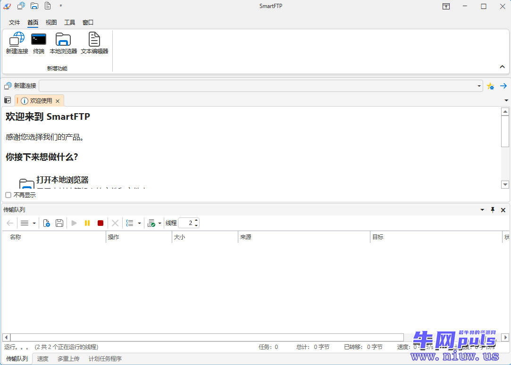Open the favorites star icon

(x=490, y=86)
